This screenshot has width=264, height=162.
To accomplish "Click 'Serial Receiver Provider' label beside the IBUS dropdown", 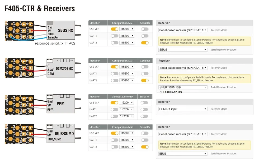I will [x=223, y=154].
